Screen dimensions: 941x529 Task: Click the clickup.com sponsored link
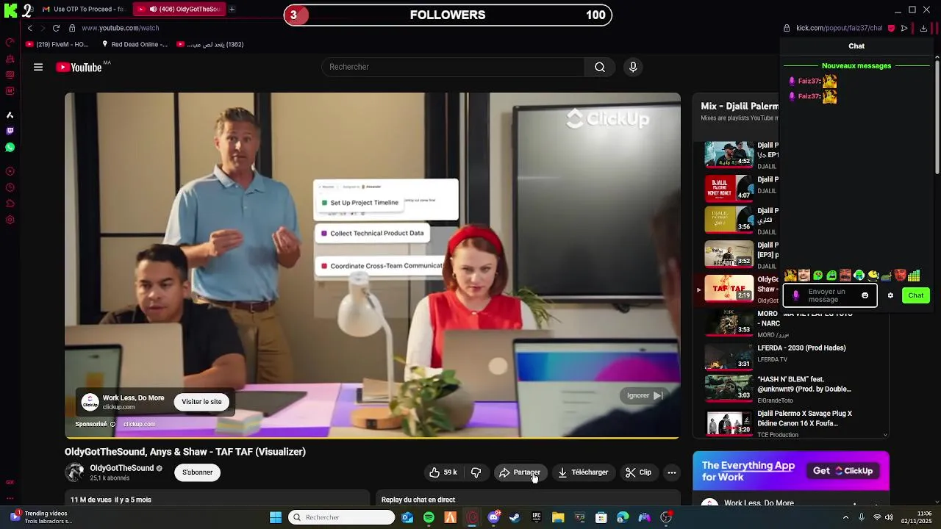click(x=139, y=424)
